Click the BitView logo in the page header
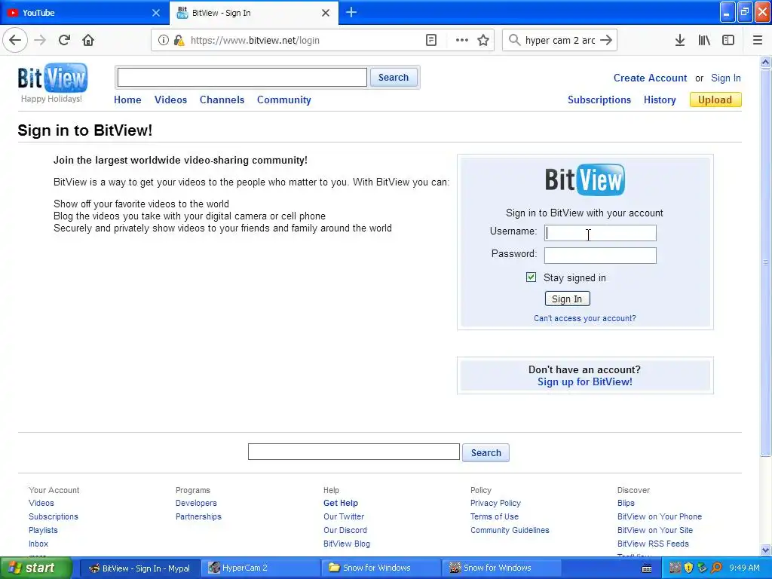 tap(53, 78)
